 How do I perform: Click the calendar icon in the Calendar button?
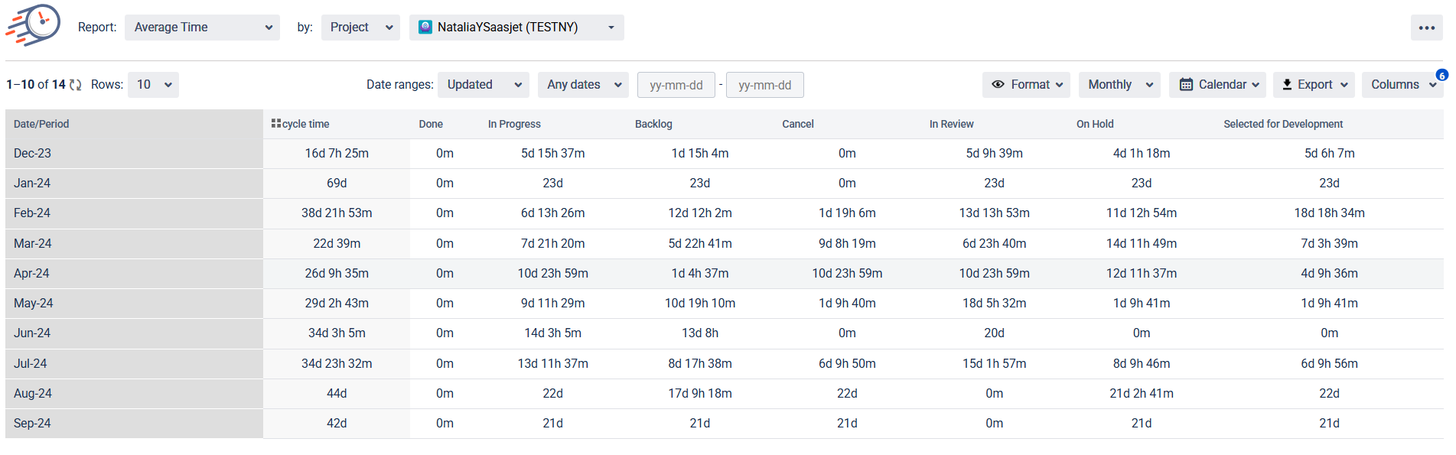(1186, 85)
